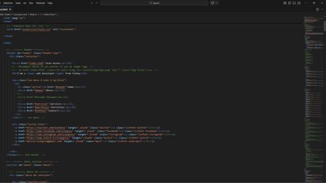Open the View menu
The height and width of the screenshot is (183, 326).
tap(18, 3)
